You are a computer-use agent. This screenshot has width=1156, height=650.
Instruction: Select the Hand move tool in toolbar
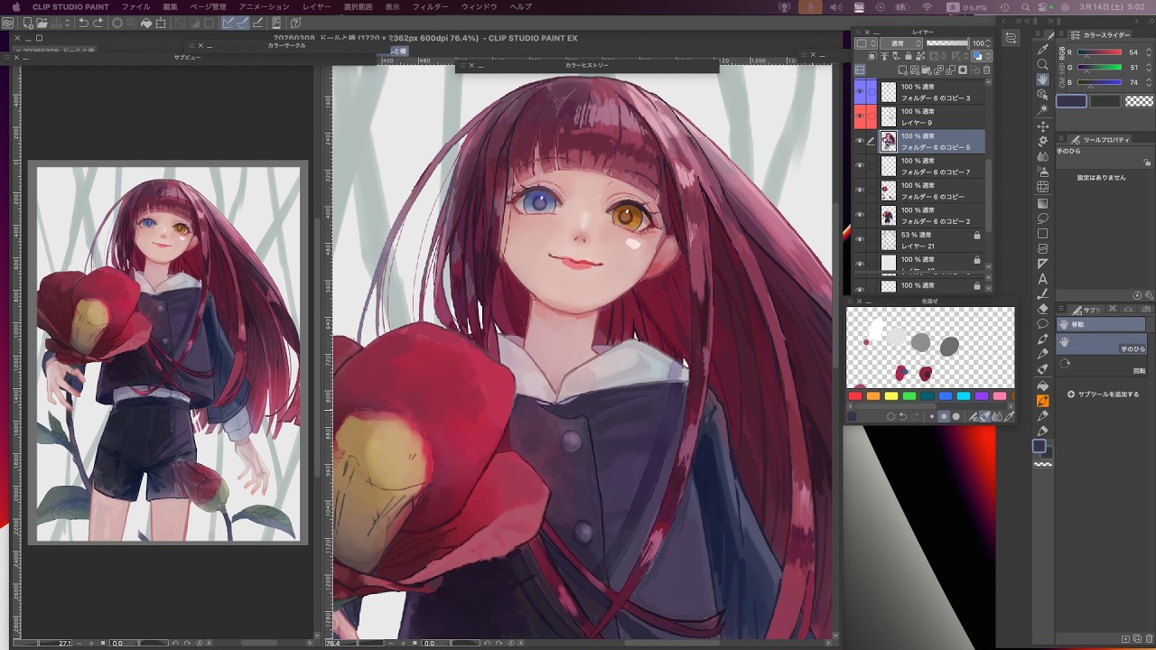[1043, 79]
